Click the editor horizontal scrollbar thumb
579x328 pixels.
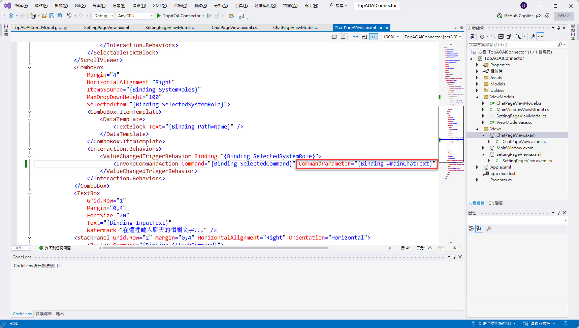tap(215, 248)
